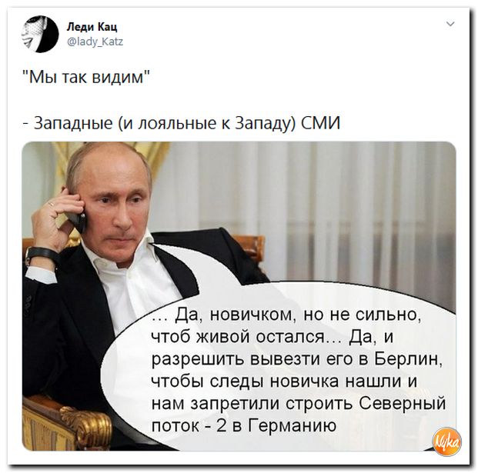Image resolution: width=478 pixels, height=473 pixels.
Task: Click the speech bubble text about Берлин
Action: point(298,359)
